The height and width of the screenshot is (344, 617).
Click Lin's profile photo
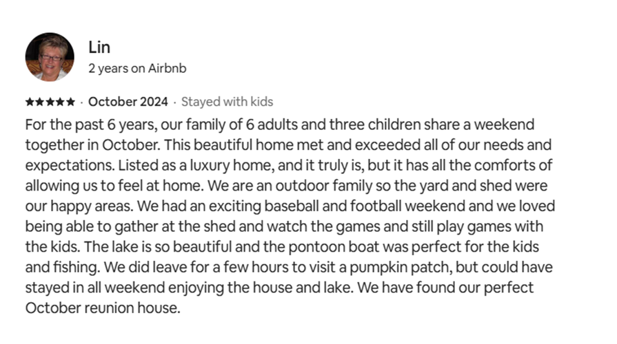tap(50, 57)
